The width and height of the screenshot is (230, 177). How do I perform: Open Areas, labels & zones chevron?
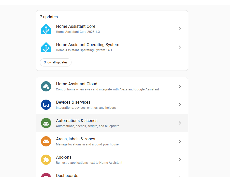[180, 141]
